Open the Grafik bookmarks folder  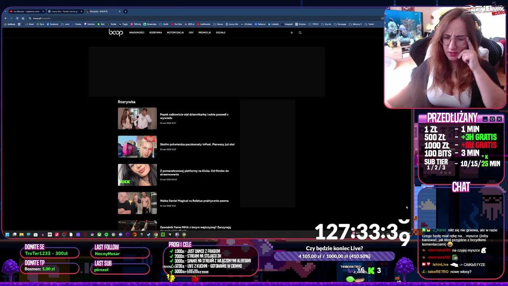164,24
